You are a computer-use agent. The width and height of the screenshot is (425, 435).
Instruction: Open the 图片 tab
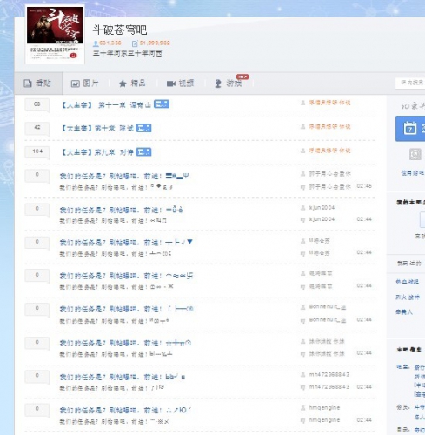(85, 84)
